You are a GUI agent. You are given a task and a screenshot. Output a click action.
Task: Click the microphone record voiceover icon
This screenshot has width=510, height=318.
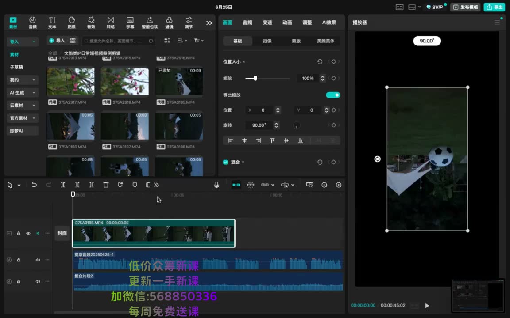[x=216, y=185]
